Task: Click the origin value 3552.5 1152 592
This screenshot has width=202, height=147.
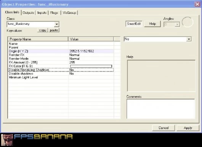Action: [x=82, y=51]
